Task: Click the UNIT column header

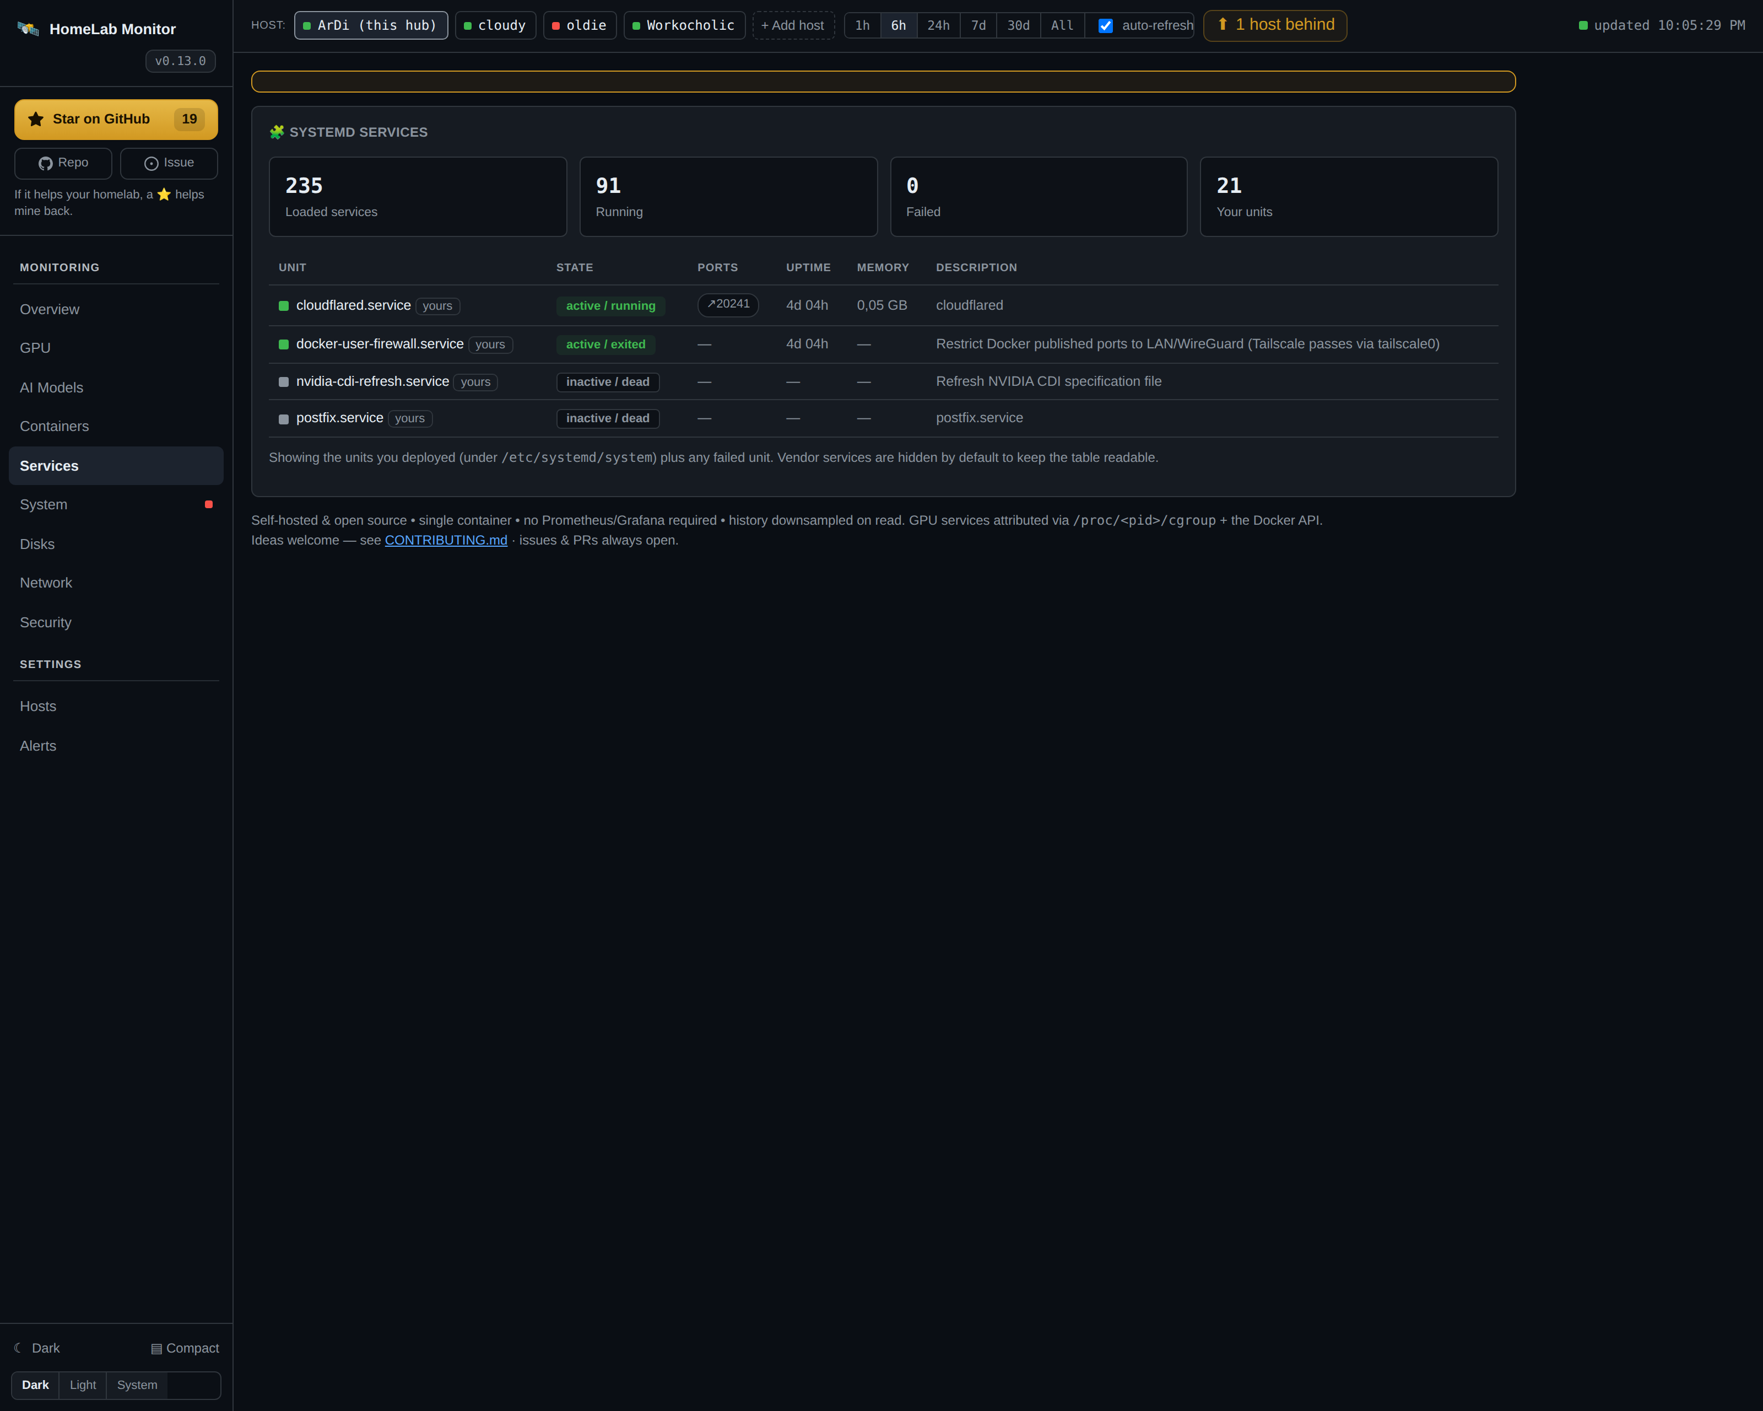Action: click(x=292, y=267)
